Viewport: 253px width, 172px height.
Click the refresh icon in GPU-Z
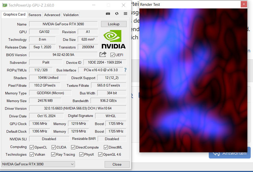tap(117, 14)
